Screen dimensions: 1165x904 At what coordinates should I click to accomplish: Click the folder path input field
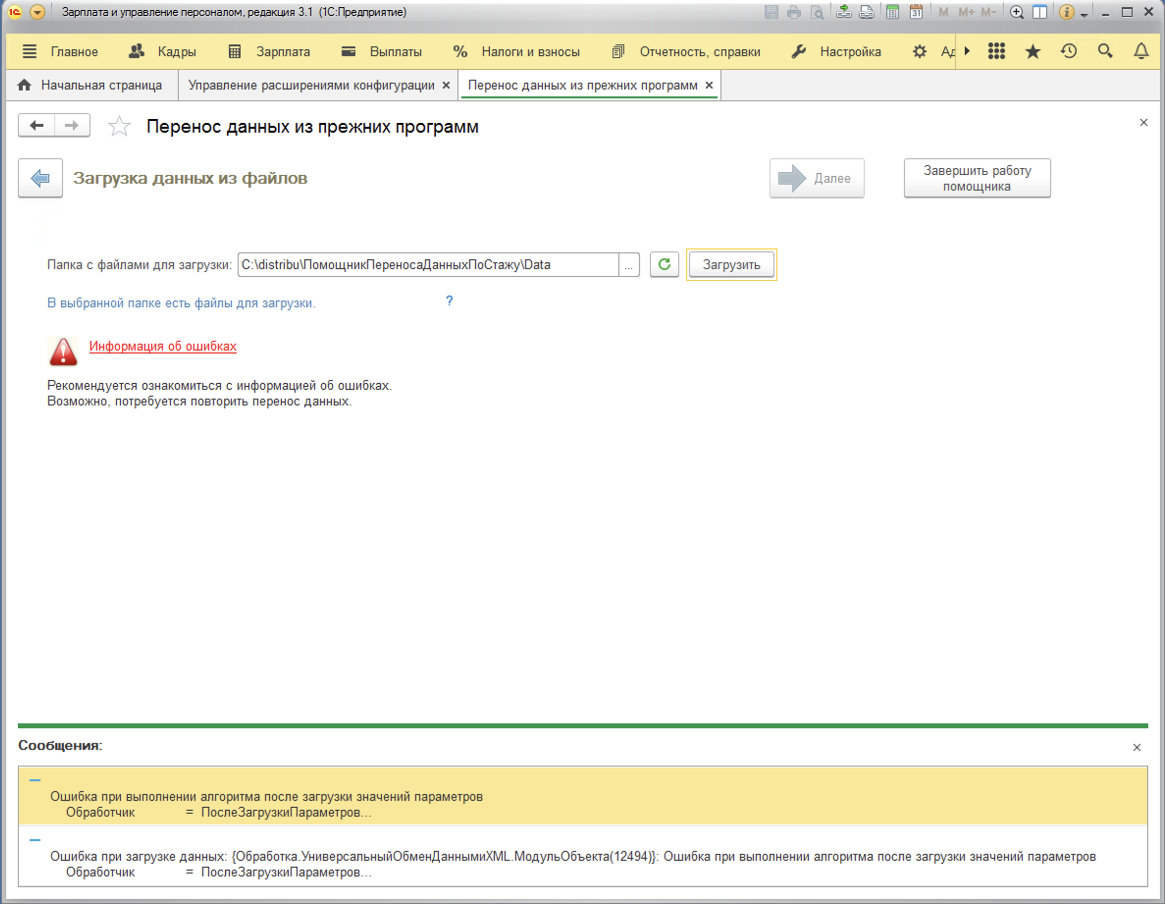(428, 265)
